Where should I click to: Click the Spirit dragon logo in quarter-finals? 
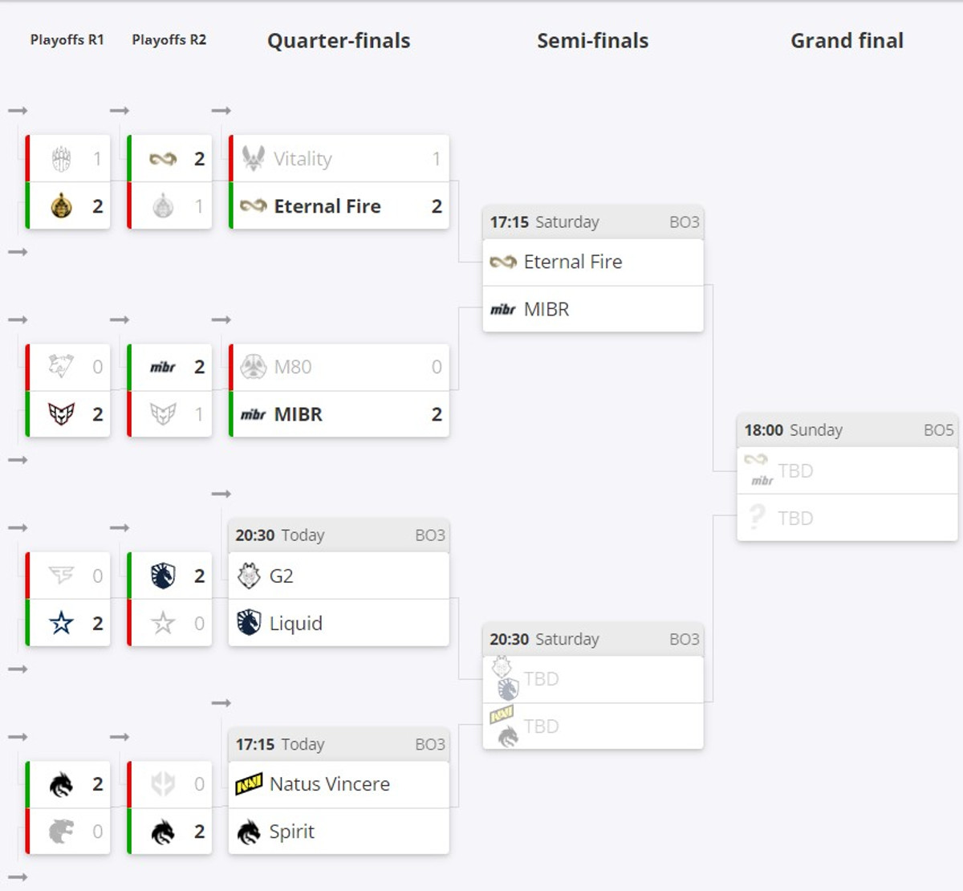point(249,832)
